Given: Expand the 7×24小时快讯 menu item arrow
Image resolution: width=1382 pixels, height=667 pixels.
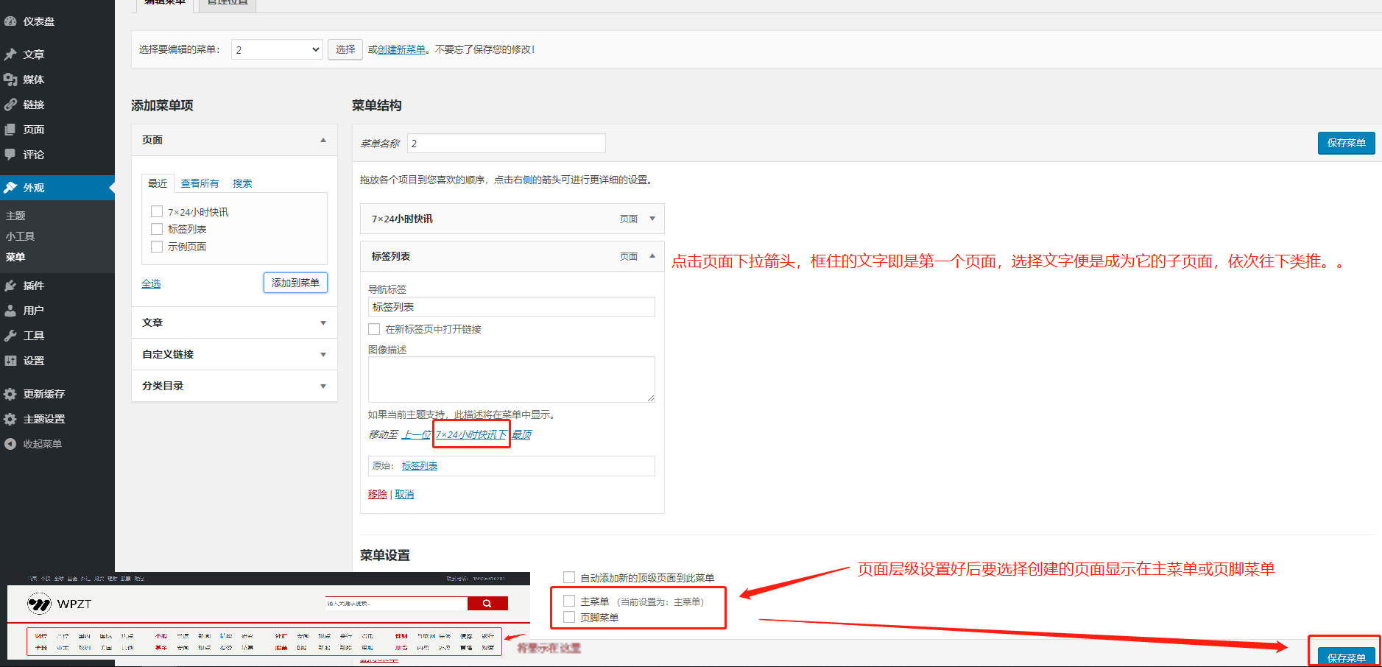Looking at the screenshot, I should tap(652, 219).
